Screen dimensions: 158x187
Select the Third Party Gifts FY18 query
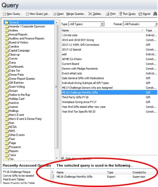coord(75,97)
